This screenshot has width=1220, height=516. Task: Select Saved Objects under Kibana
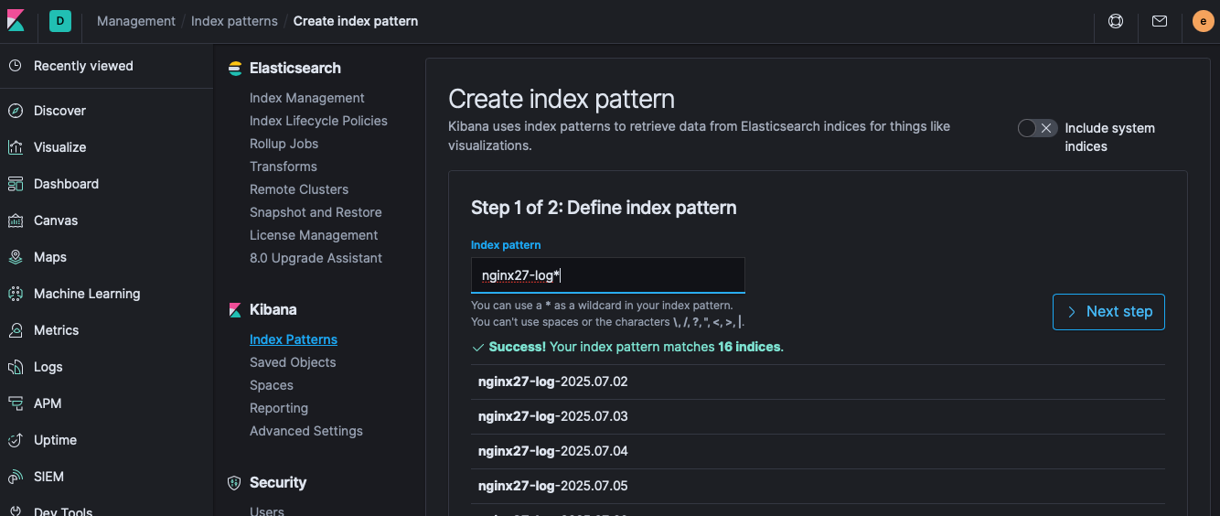tap(293, 362)
